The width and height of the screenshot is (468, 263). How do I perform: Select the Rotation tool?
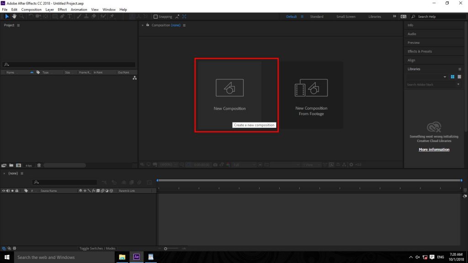[31, 16]
